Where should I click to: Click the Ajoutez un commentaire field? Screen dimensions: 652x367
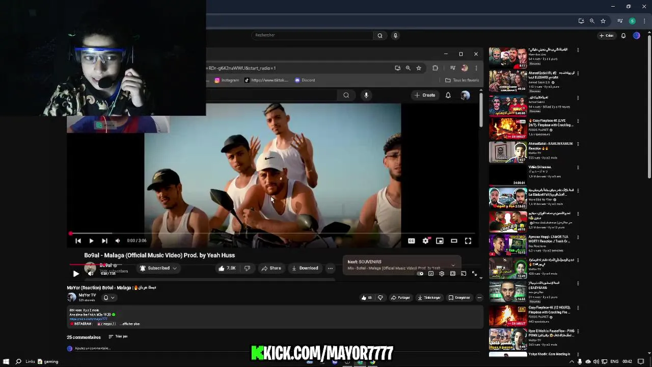point(92,349)
